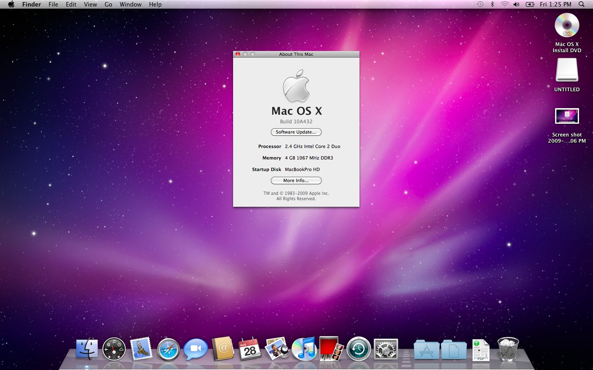Click the menu bar clock Fri 1:25 PM

tap(556, 5)
